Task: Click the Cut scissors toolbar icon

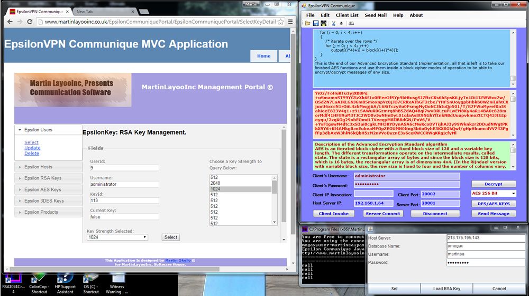Action: point(333,23)
